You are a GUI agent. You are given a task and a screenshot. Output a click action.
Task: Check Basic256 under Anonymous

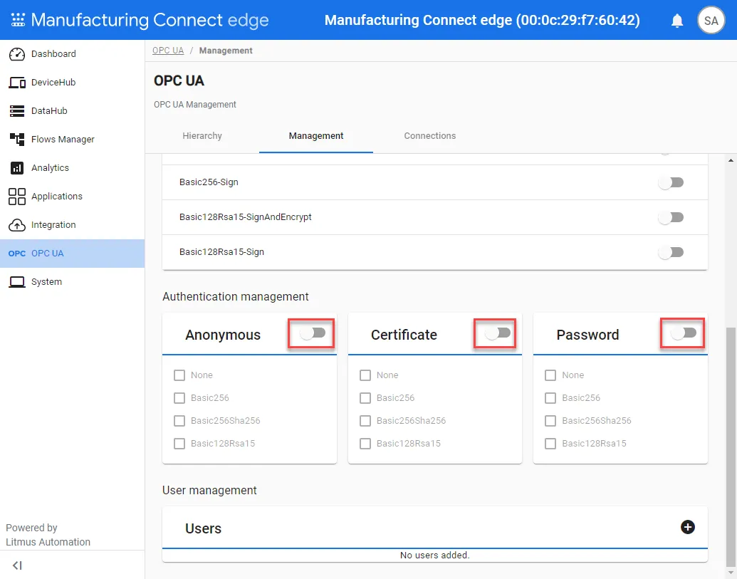[x=179, y=398]
